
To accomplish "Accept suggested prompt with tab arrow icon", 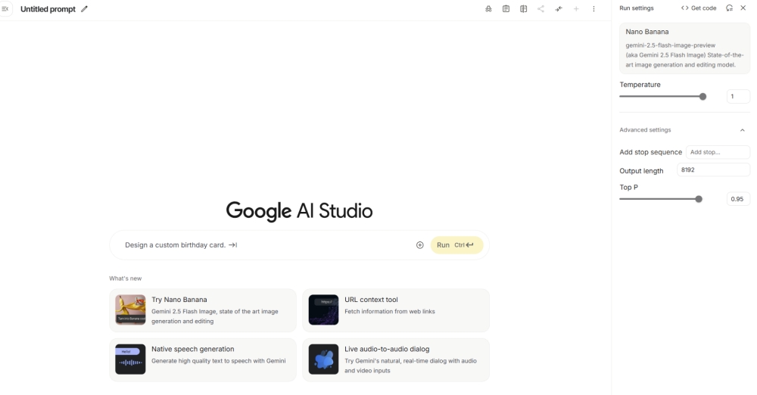I will [232, 245].
